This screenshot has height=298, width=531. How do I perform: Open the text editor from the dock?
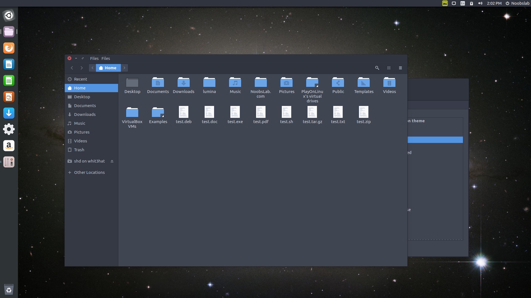tap(9, 64)
